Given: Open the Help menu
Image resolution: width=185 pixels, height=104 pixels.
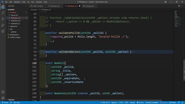Looking at the screenshot, I should (45, 2).
